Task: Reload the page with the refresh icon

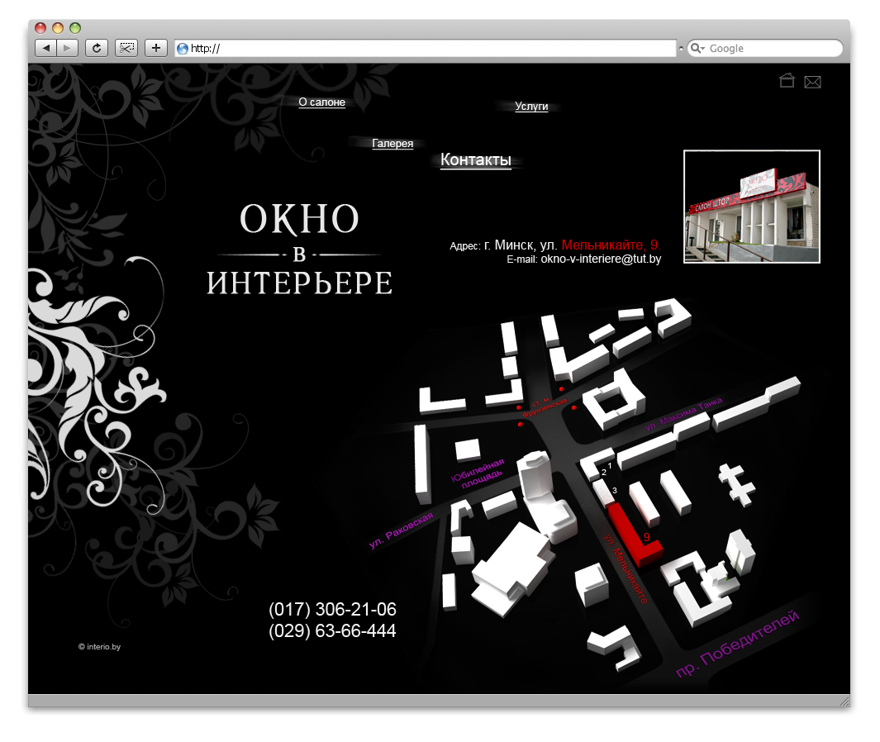Action: click(97, 48)
